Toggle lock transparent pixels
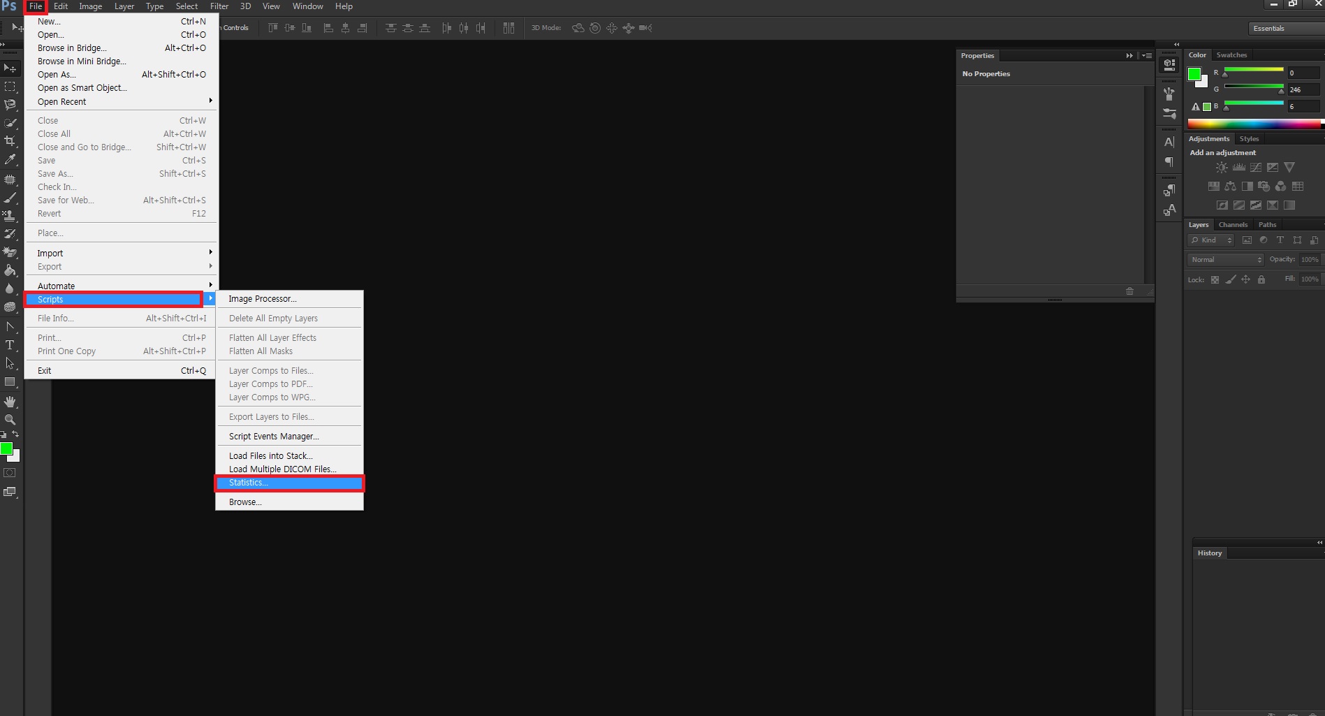The height and width of the screenshot is (716, 1325). (x=1215, y=279)
